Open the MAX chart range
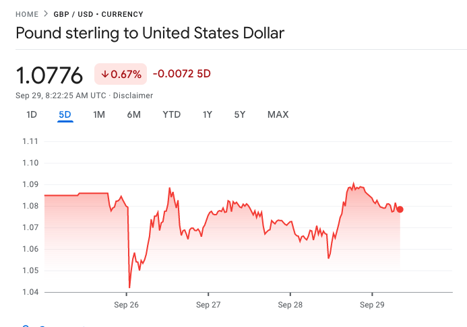Image resolution: width=467 pixels, height=327 pixels. (278, 114)
